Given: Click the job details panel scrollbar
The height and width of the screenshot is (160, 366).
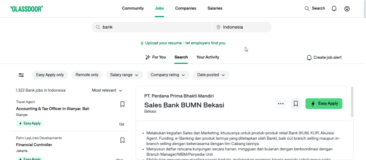Looking at the screenshot, I should point(352,102).
